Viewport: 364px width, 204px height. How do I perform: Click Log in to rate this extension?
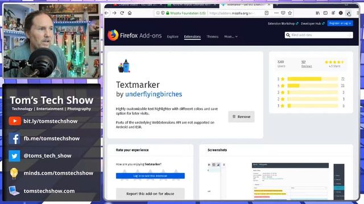(x=150, y=176)
